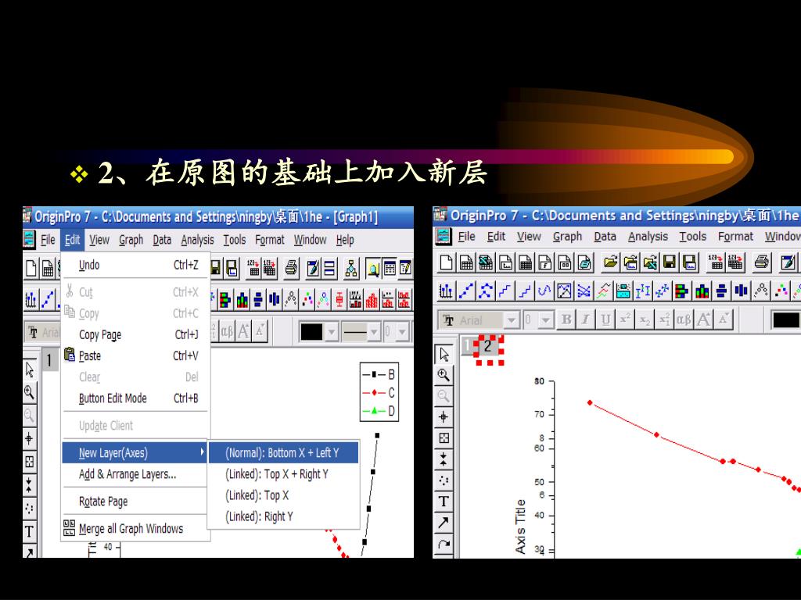Open line width dropdown in left window
This screenshot has width=801, height=600.
click(x=403, y=332)
